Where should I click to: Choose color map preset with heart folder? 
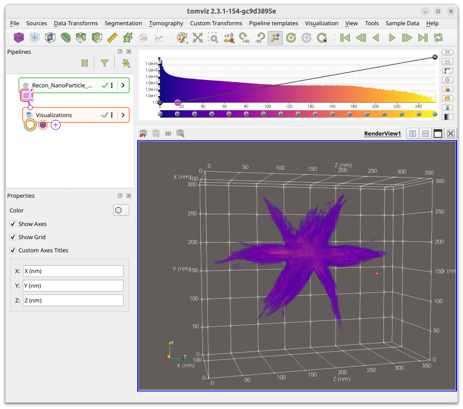click(447, 89)
